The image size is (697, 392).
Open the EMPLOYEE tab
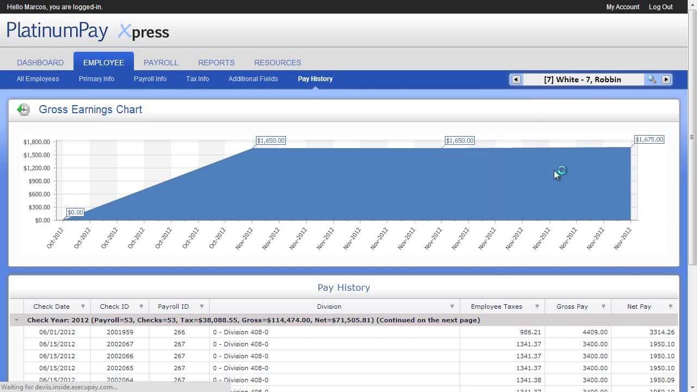103,63
